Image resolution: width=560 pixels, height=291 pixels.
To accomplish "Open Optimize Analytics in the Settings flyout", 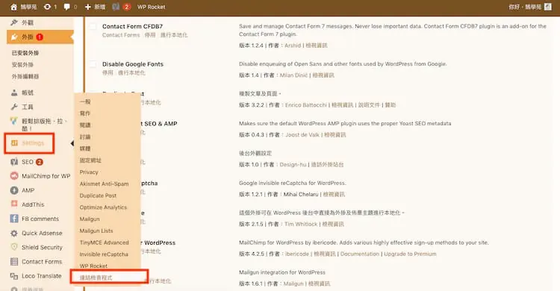I will click(x=103, y=207).
